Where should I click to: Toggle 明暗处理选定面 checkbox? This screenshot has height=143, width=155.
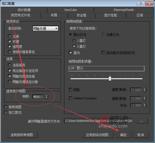10,76
